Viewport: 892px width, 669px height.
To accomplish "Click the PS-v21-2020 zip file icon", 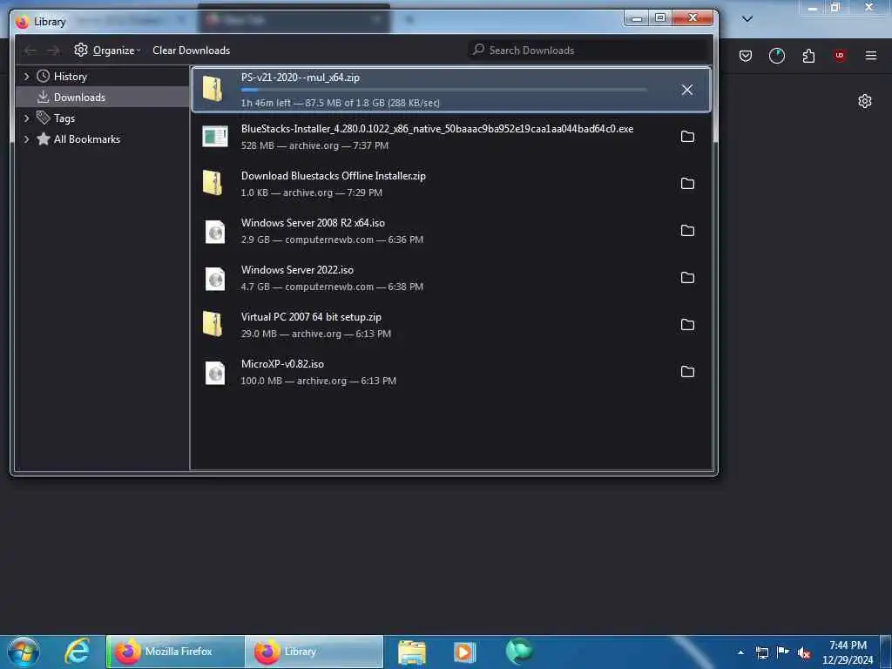I will click(x=213, y=90).
